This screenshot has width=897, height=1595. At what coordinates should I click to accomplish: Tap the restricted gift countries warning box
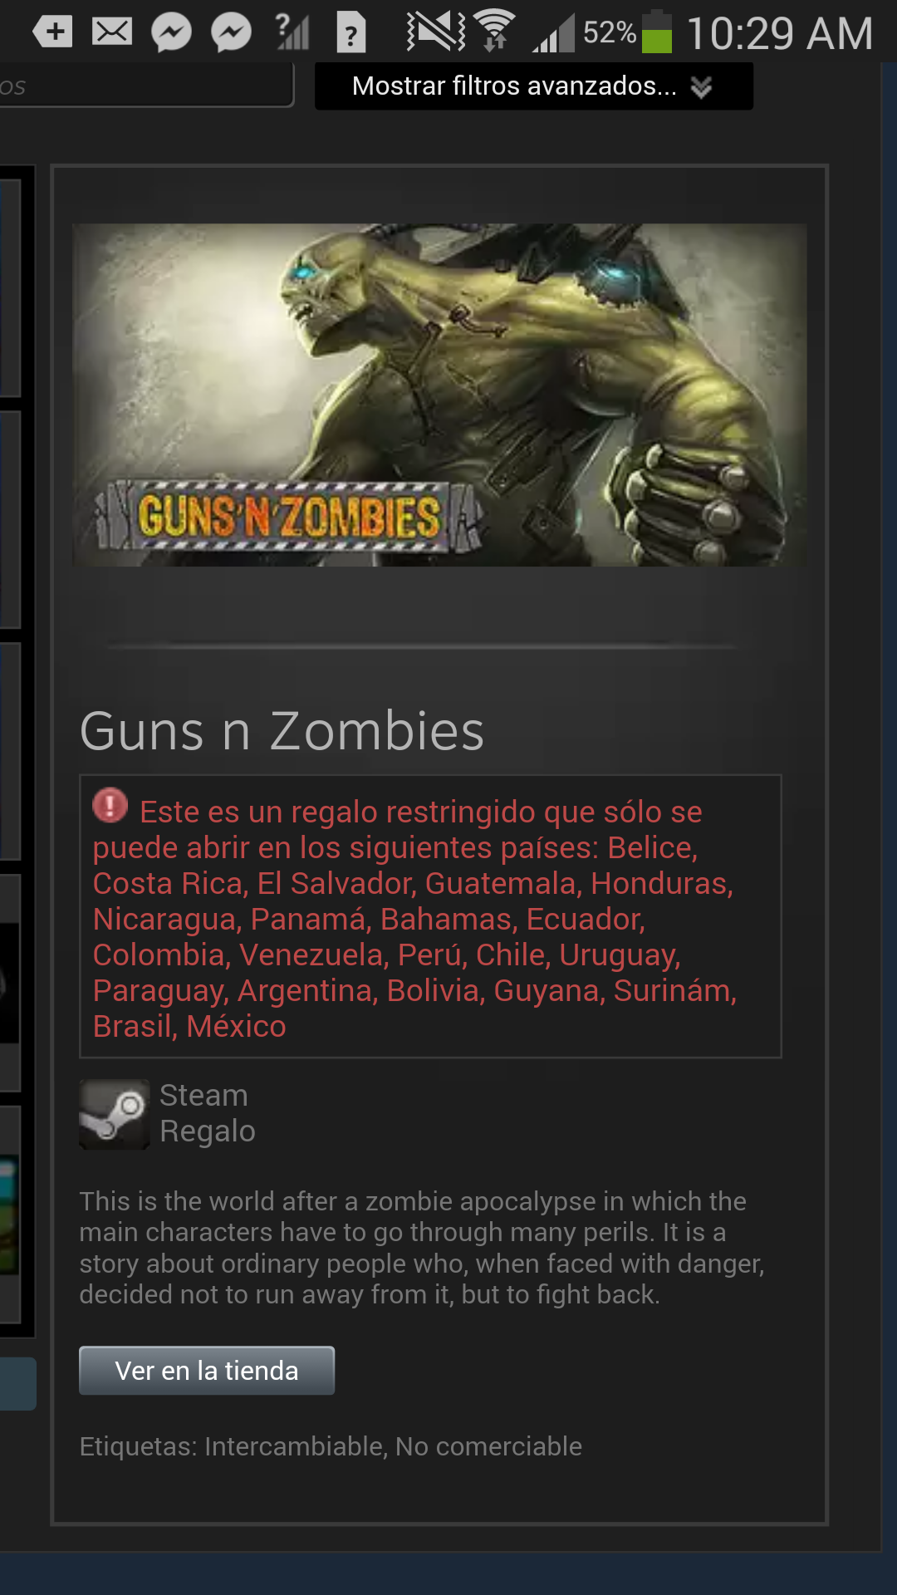point(430,916)
